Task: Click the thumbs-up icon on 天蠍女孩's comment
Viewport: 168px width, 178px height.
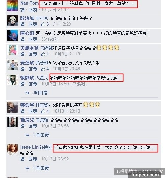Action: pyautogui.click(x=43, y=54)
